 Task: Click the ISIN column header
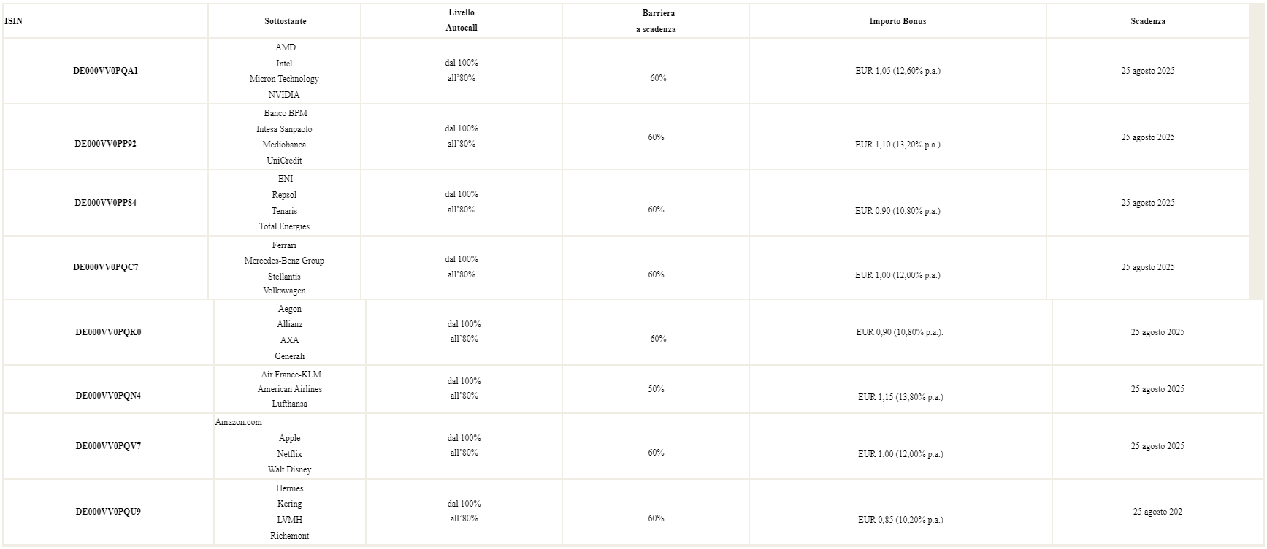13,21
